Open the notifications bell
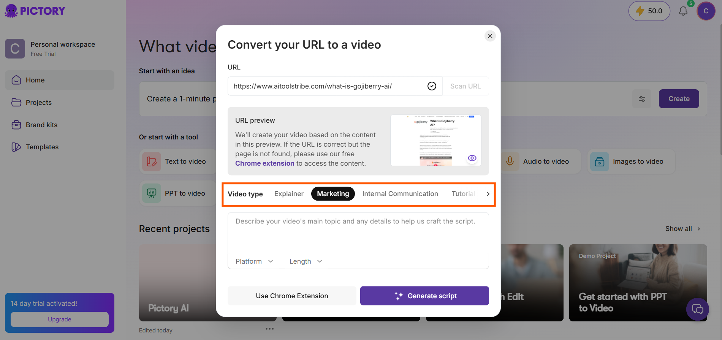This screenshot has width=722, height=340. (x=683, y=11)
